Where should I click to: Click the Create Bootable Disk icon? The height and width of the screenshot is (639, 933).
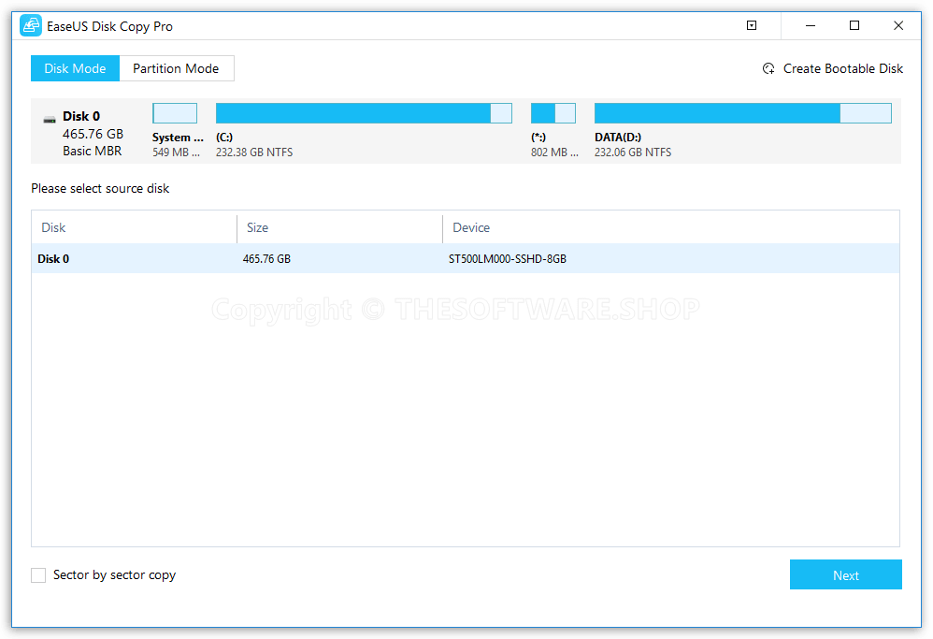pyautogui.click(x=768, y=68)
